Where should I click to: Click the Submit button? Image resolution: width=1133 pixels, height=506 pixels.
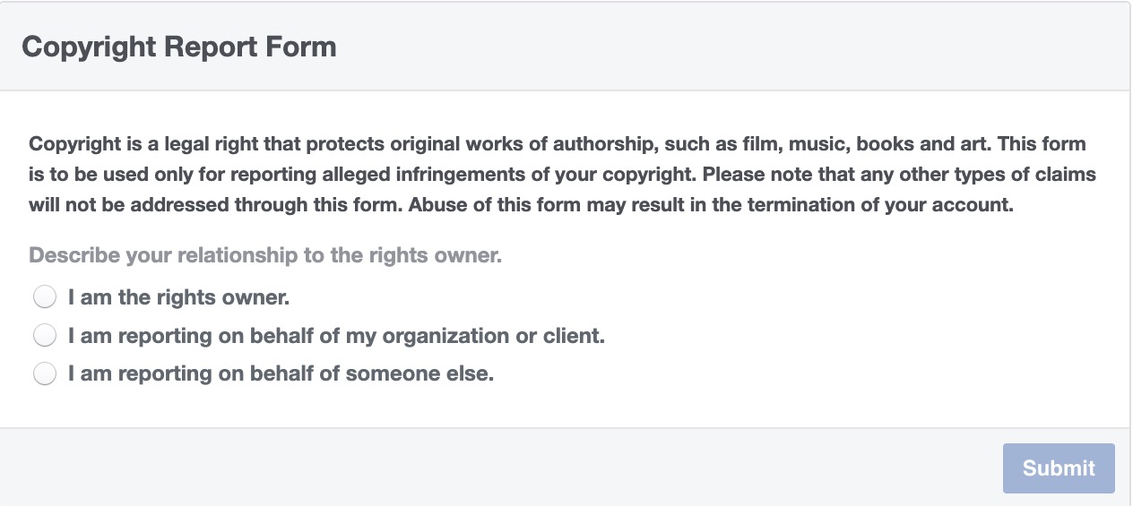point(1059,467)
